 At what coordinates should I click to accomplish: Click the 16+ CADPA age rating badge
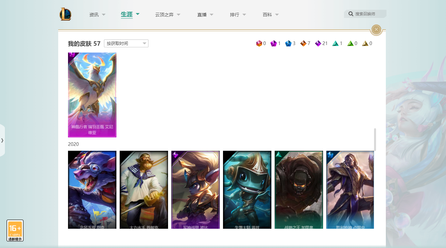tap(15, 230)
